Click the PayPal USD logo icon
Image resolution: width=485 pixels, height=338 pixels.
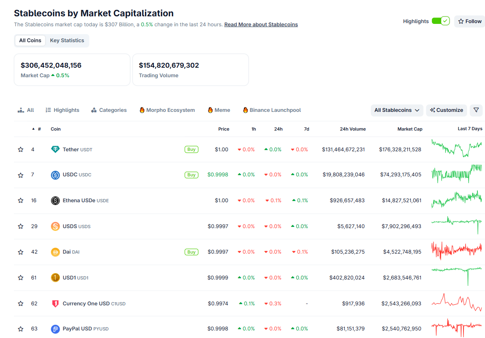(55, 329)
